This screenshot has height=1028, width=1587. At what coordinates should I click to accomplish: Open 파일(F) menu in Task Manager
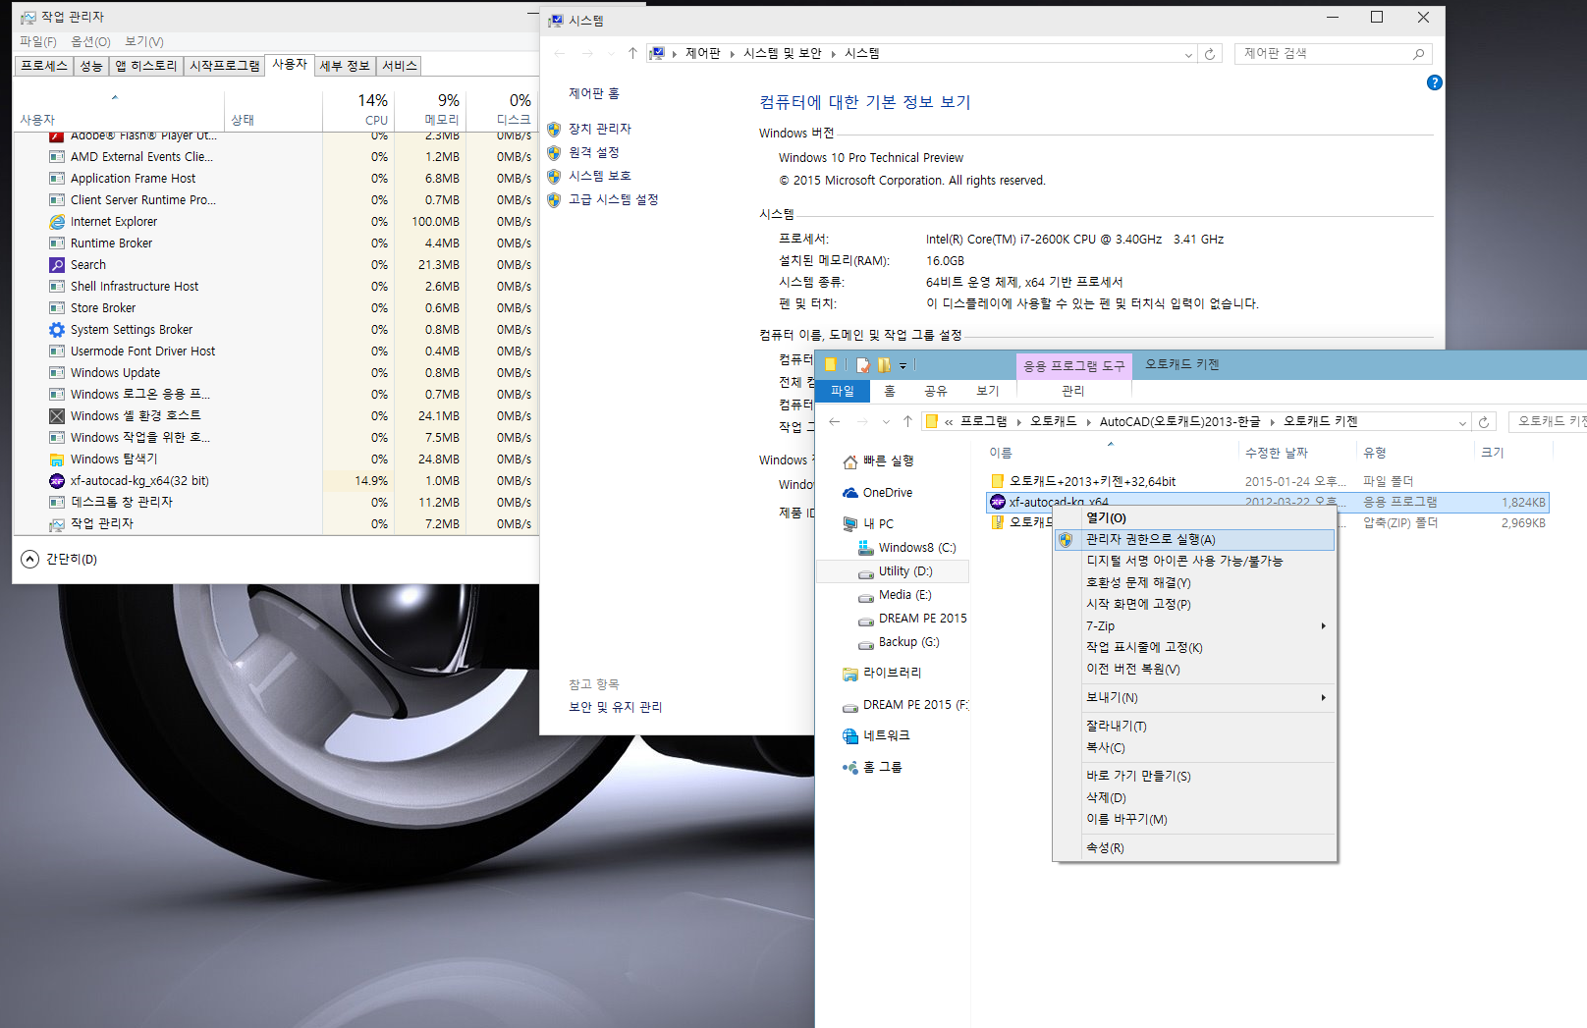point(38,41)
